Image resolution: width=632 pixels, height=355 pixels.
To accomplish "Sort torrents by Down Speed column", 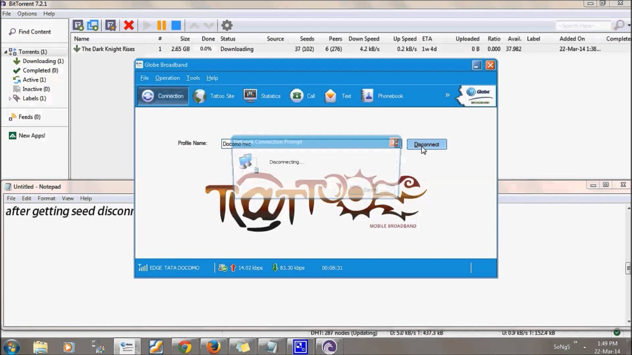I will 364,38.
